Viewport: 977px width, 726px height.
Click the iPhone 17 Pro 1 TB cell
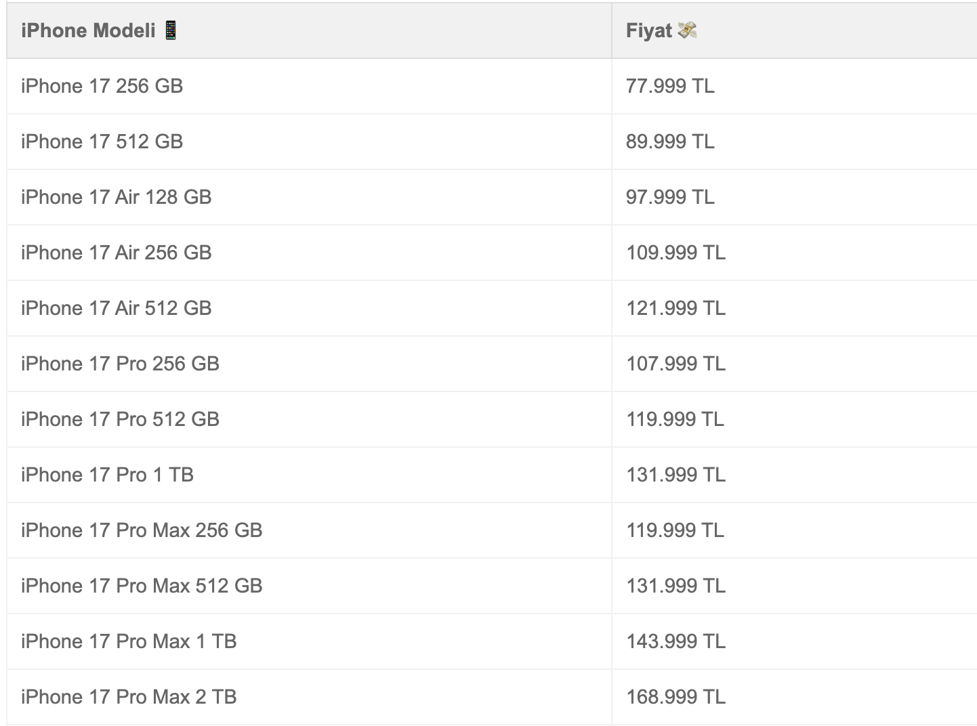pos(107,475)
